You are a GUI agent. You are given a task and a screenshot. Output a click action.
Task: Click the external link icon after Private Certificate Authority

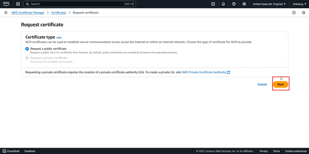pos(228,72)
